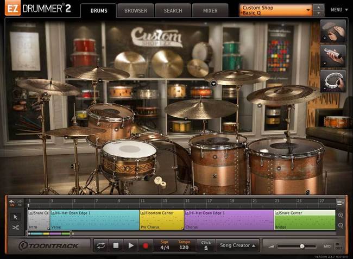
Task: Expand the Song Creator panel
Action: (x=237, y=245)
